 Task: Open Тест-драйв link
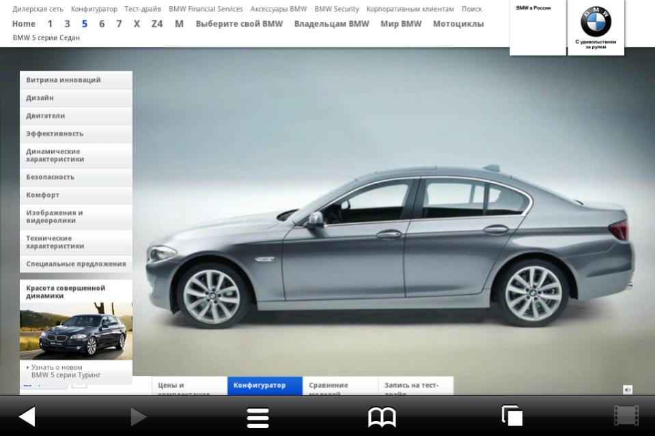(x=143, y=9)
